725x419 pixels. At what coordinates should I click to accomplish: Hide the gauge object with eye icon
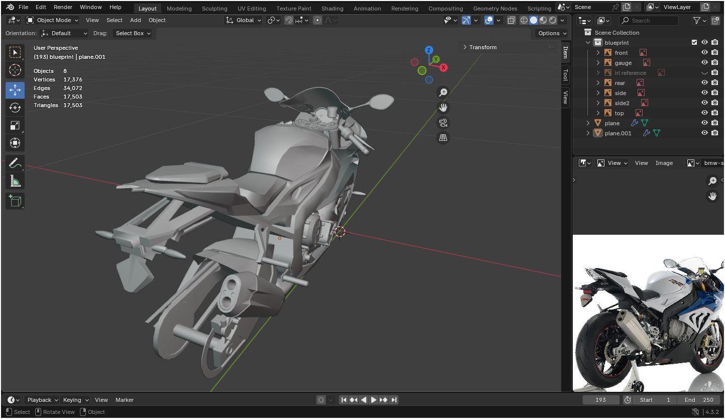[x=704, y=63]
